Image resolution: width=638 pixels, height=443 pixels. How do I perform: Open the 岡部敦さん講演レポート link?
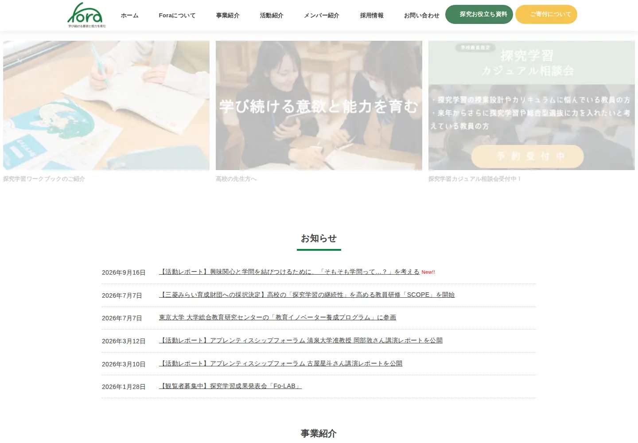[301, 341]
